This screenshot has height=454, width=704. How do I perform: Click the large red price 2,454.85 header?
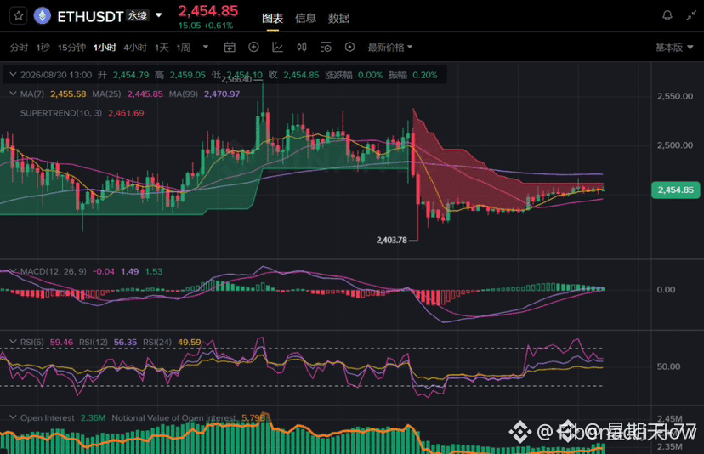(x=208, y=11)
